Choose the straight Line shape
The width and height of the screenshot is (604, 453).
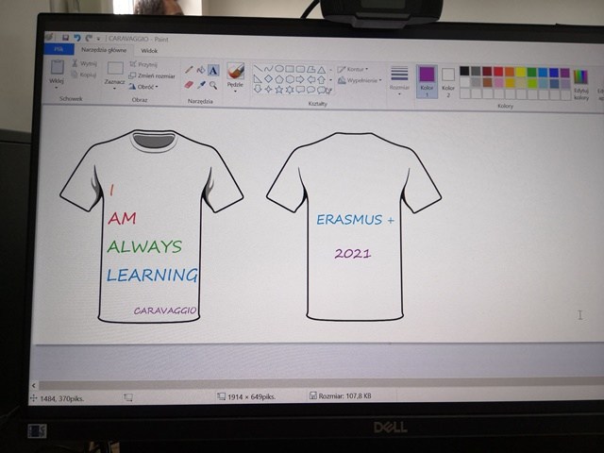click(258, 68)
